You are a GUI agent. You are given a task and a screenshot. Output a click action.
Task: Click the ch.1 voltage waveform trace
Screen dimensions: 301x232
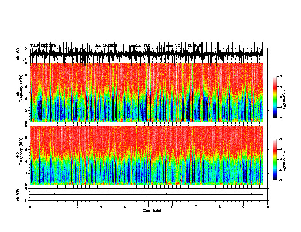[147, 54]
